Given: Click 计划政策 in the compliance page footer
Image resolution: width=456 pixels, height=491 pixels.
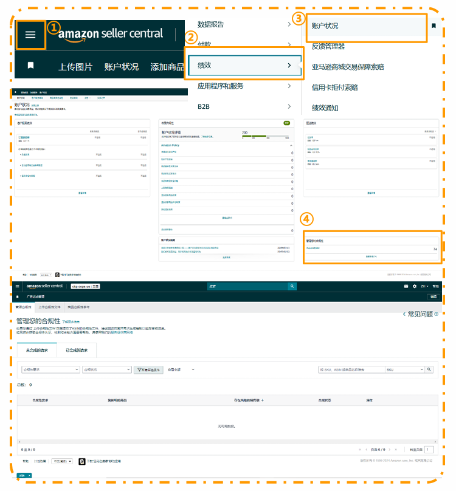Looking at the screenshot, I should click(x=40, y=461).
